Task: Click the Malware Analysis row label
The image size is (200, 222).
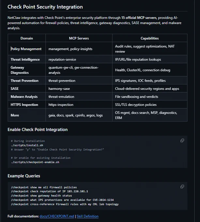Action: click(x=24, y=97)
